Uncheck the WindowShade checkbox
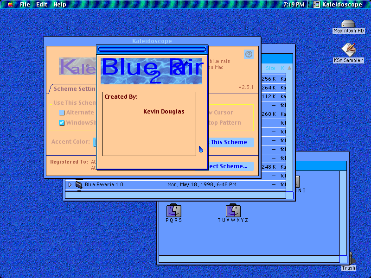This screenshot has width=371, height=278. 62,123
